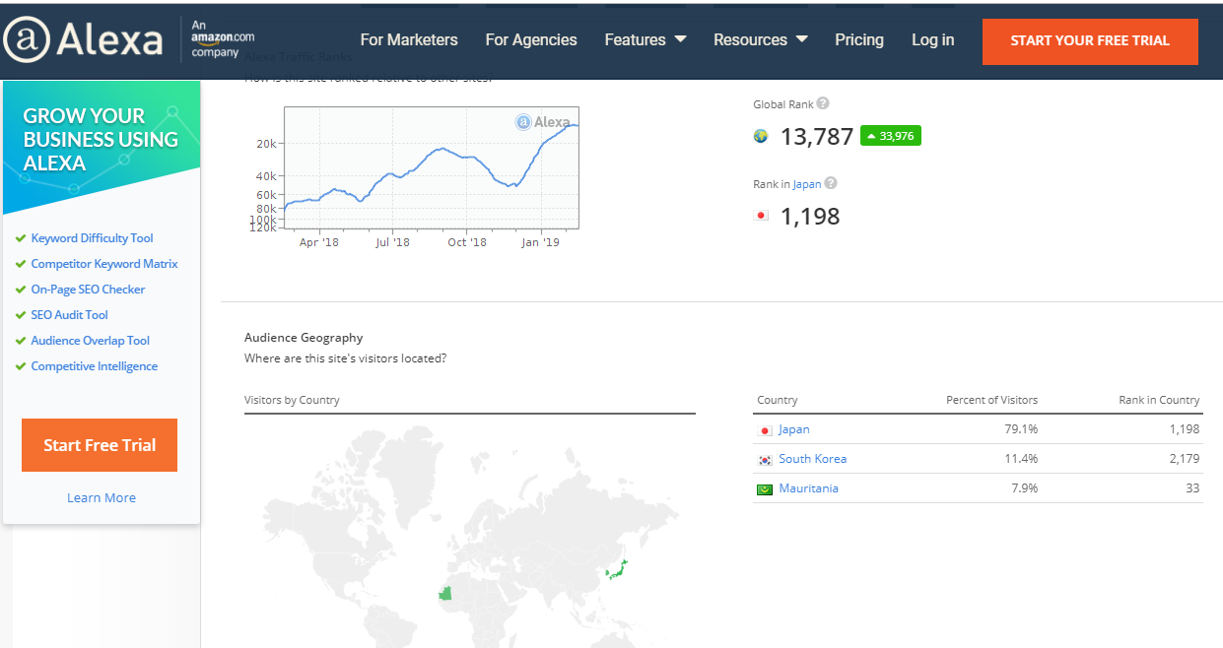
Task: Click the 79.1% visitors value for Japan
Action: (1019, 429)
